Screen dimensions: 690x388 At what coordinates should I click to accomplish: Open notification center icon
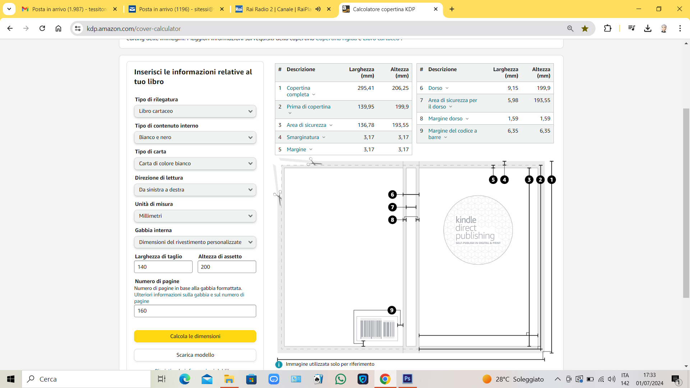(676, 379)
